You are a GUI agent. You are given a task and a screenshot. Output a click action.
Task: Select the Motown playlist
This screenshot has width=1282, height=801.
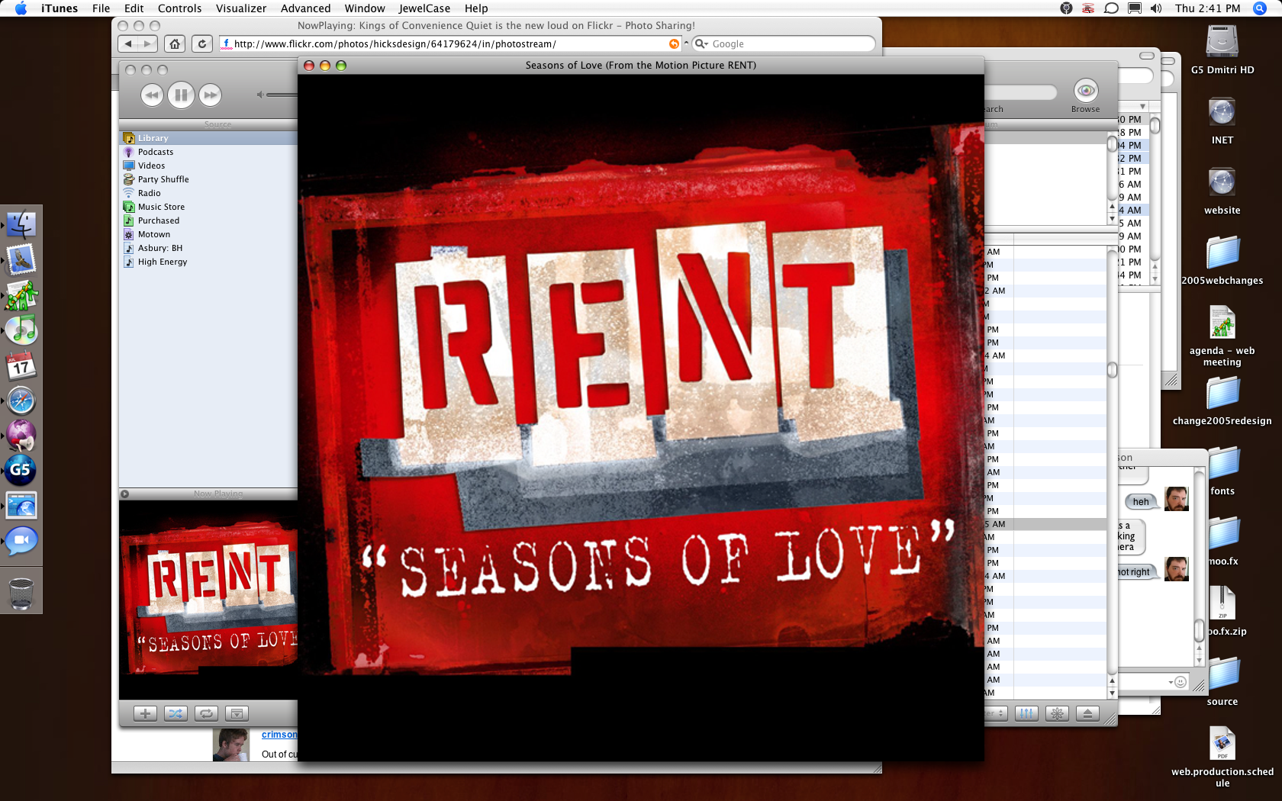tap(208, 234)
